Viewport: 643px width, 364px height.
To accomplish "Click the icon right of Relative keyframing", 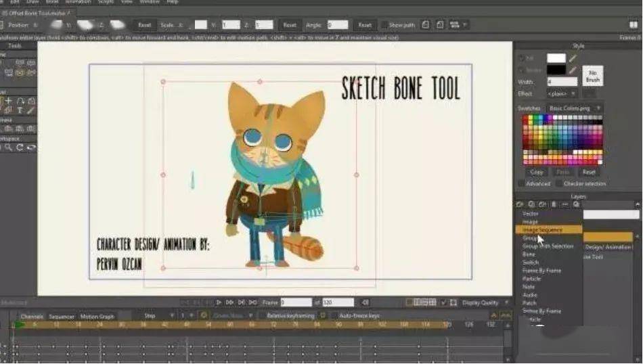I will pyautogui.click(x=323, y=315).
